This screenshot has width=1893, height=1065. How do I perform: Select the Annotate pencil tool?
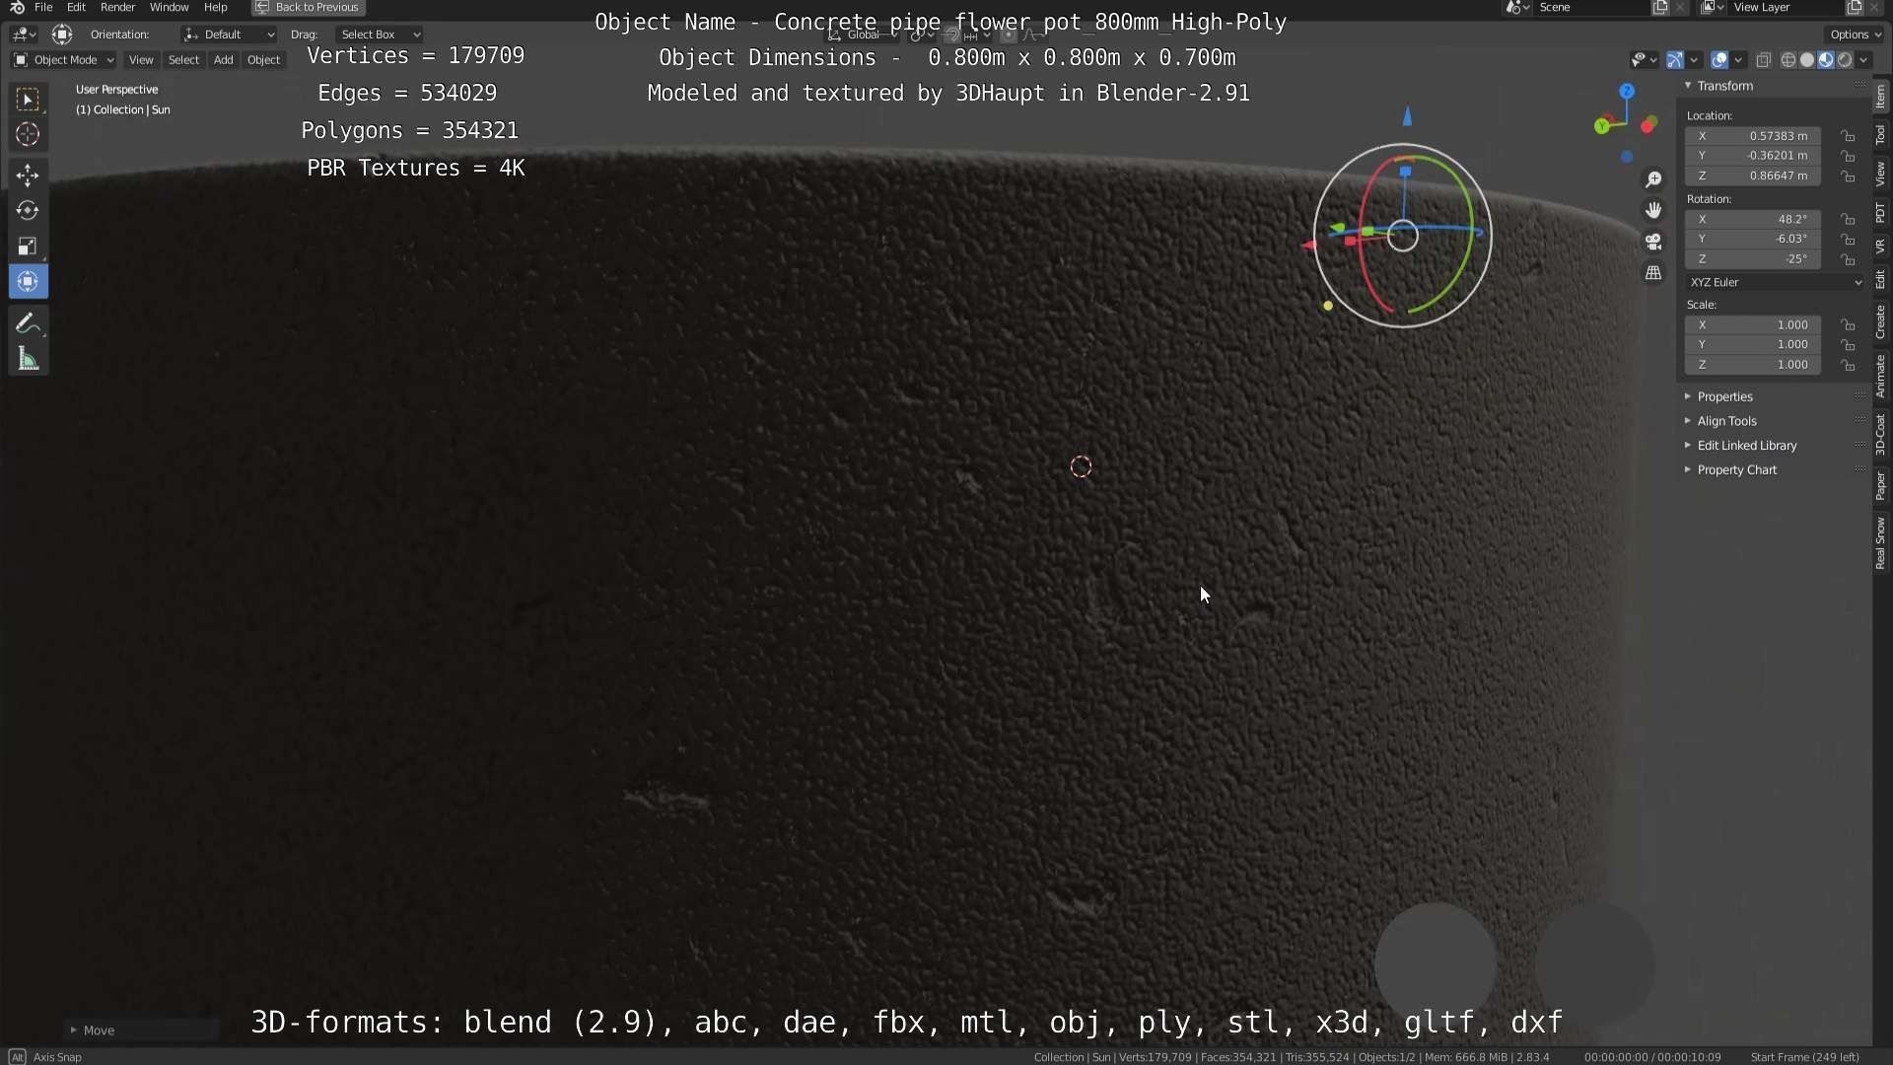click(x=28, y=324)
